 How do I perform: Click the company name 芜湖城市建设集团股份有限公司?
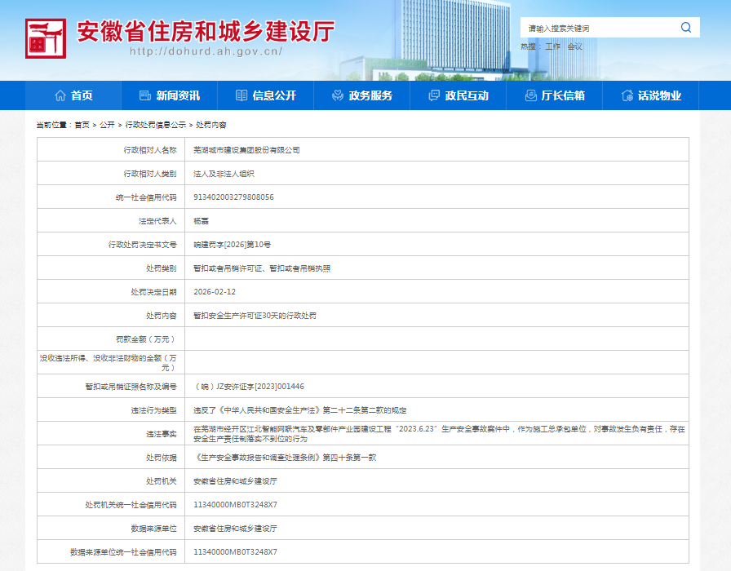click(246, 150)
